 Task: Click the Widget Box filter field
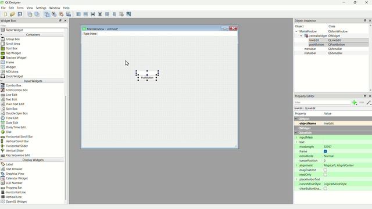tap(33, 26)
